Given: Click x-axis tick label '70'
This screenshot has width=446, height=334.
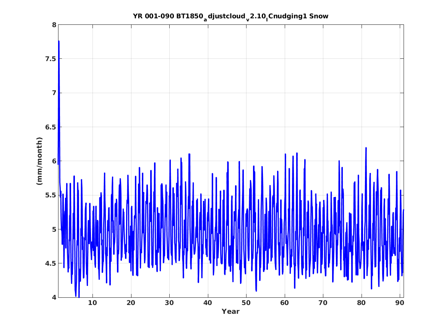Looking at the screenshot, I should pos(323,303).
